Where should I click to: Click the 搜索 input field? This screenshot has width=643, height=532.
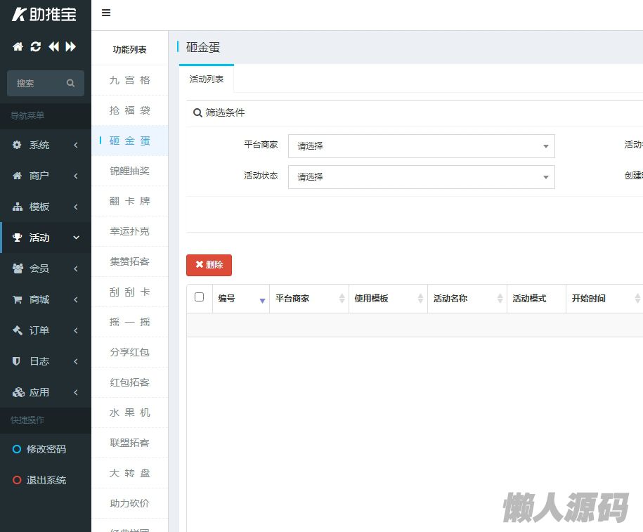(39, 83)
